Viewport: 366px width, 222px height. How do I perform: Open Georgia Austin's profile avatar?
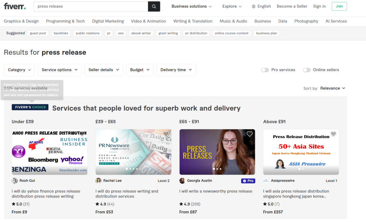[x=182, y=181]
